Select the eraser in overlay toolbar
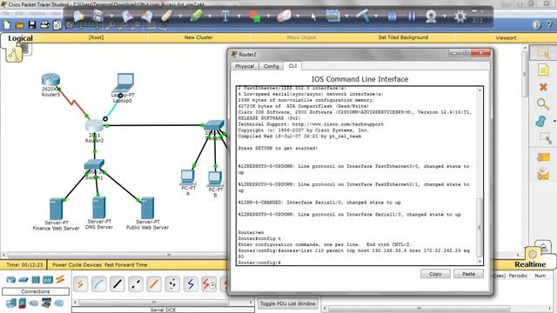 point(284,16)
